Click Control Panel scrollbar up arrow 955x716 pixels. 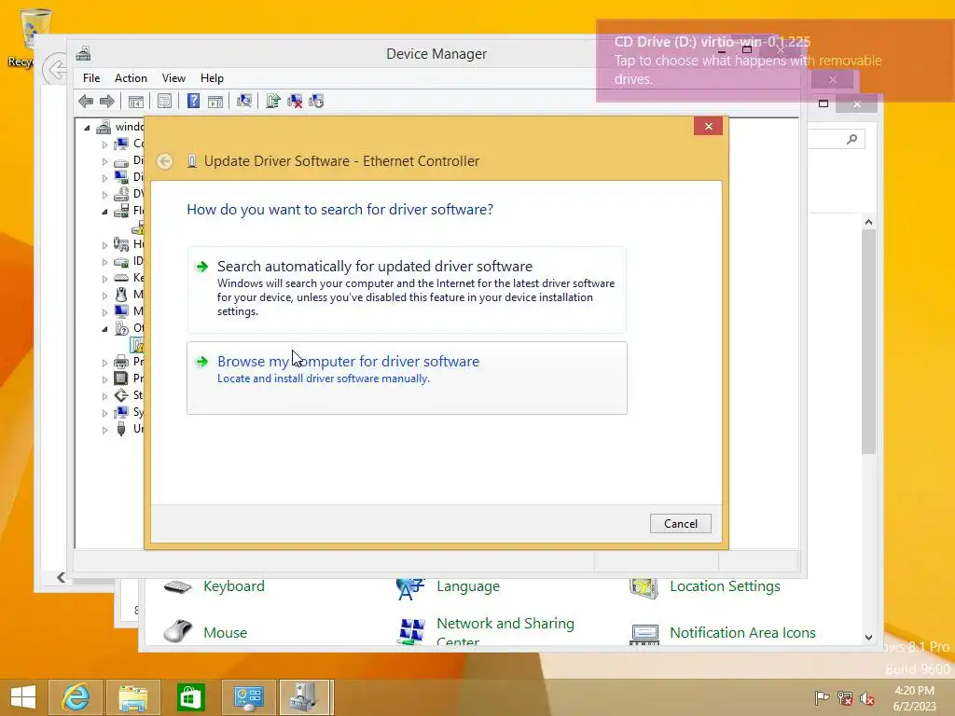click(868, 222)
